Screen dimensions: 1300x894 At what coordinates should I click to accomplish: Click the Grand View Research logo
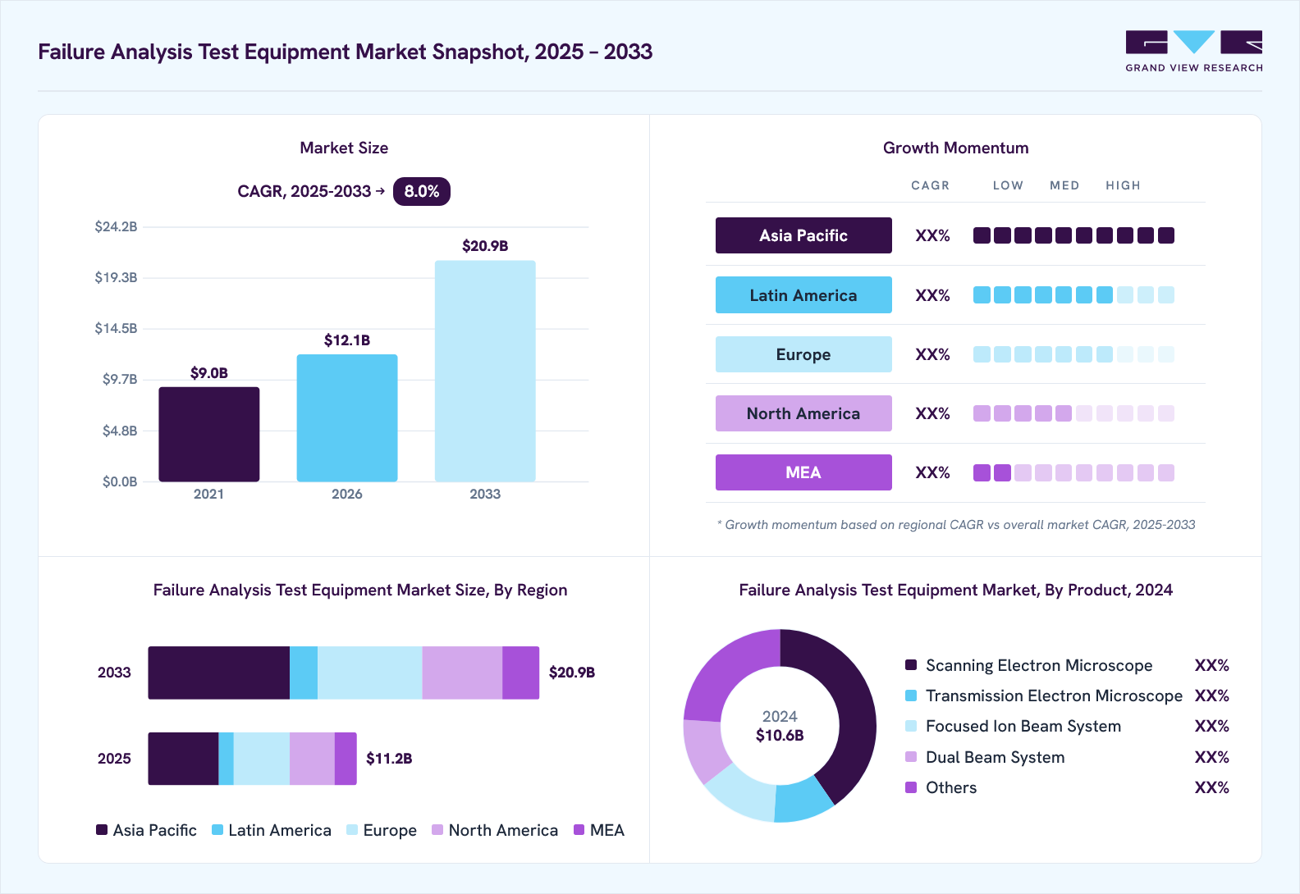tap(1194, 52)
